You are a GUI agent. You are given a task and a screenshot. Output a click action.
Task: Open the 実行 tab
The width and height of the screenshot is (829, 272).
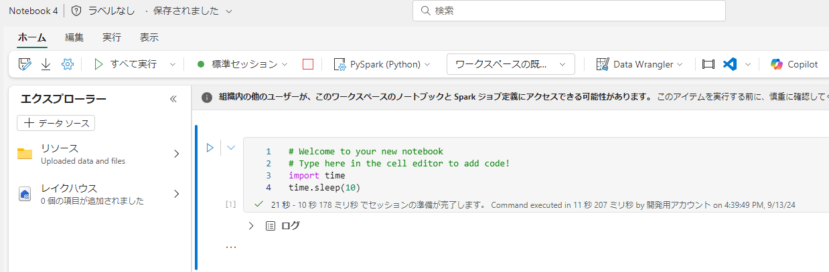(x=112, y=37)
